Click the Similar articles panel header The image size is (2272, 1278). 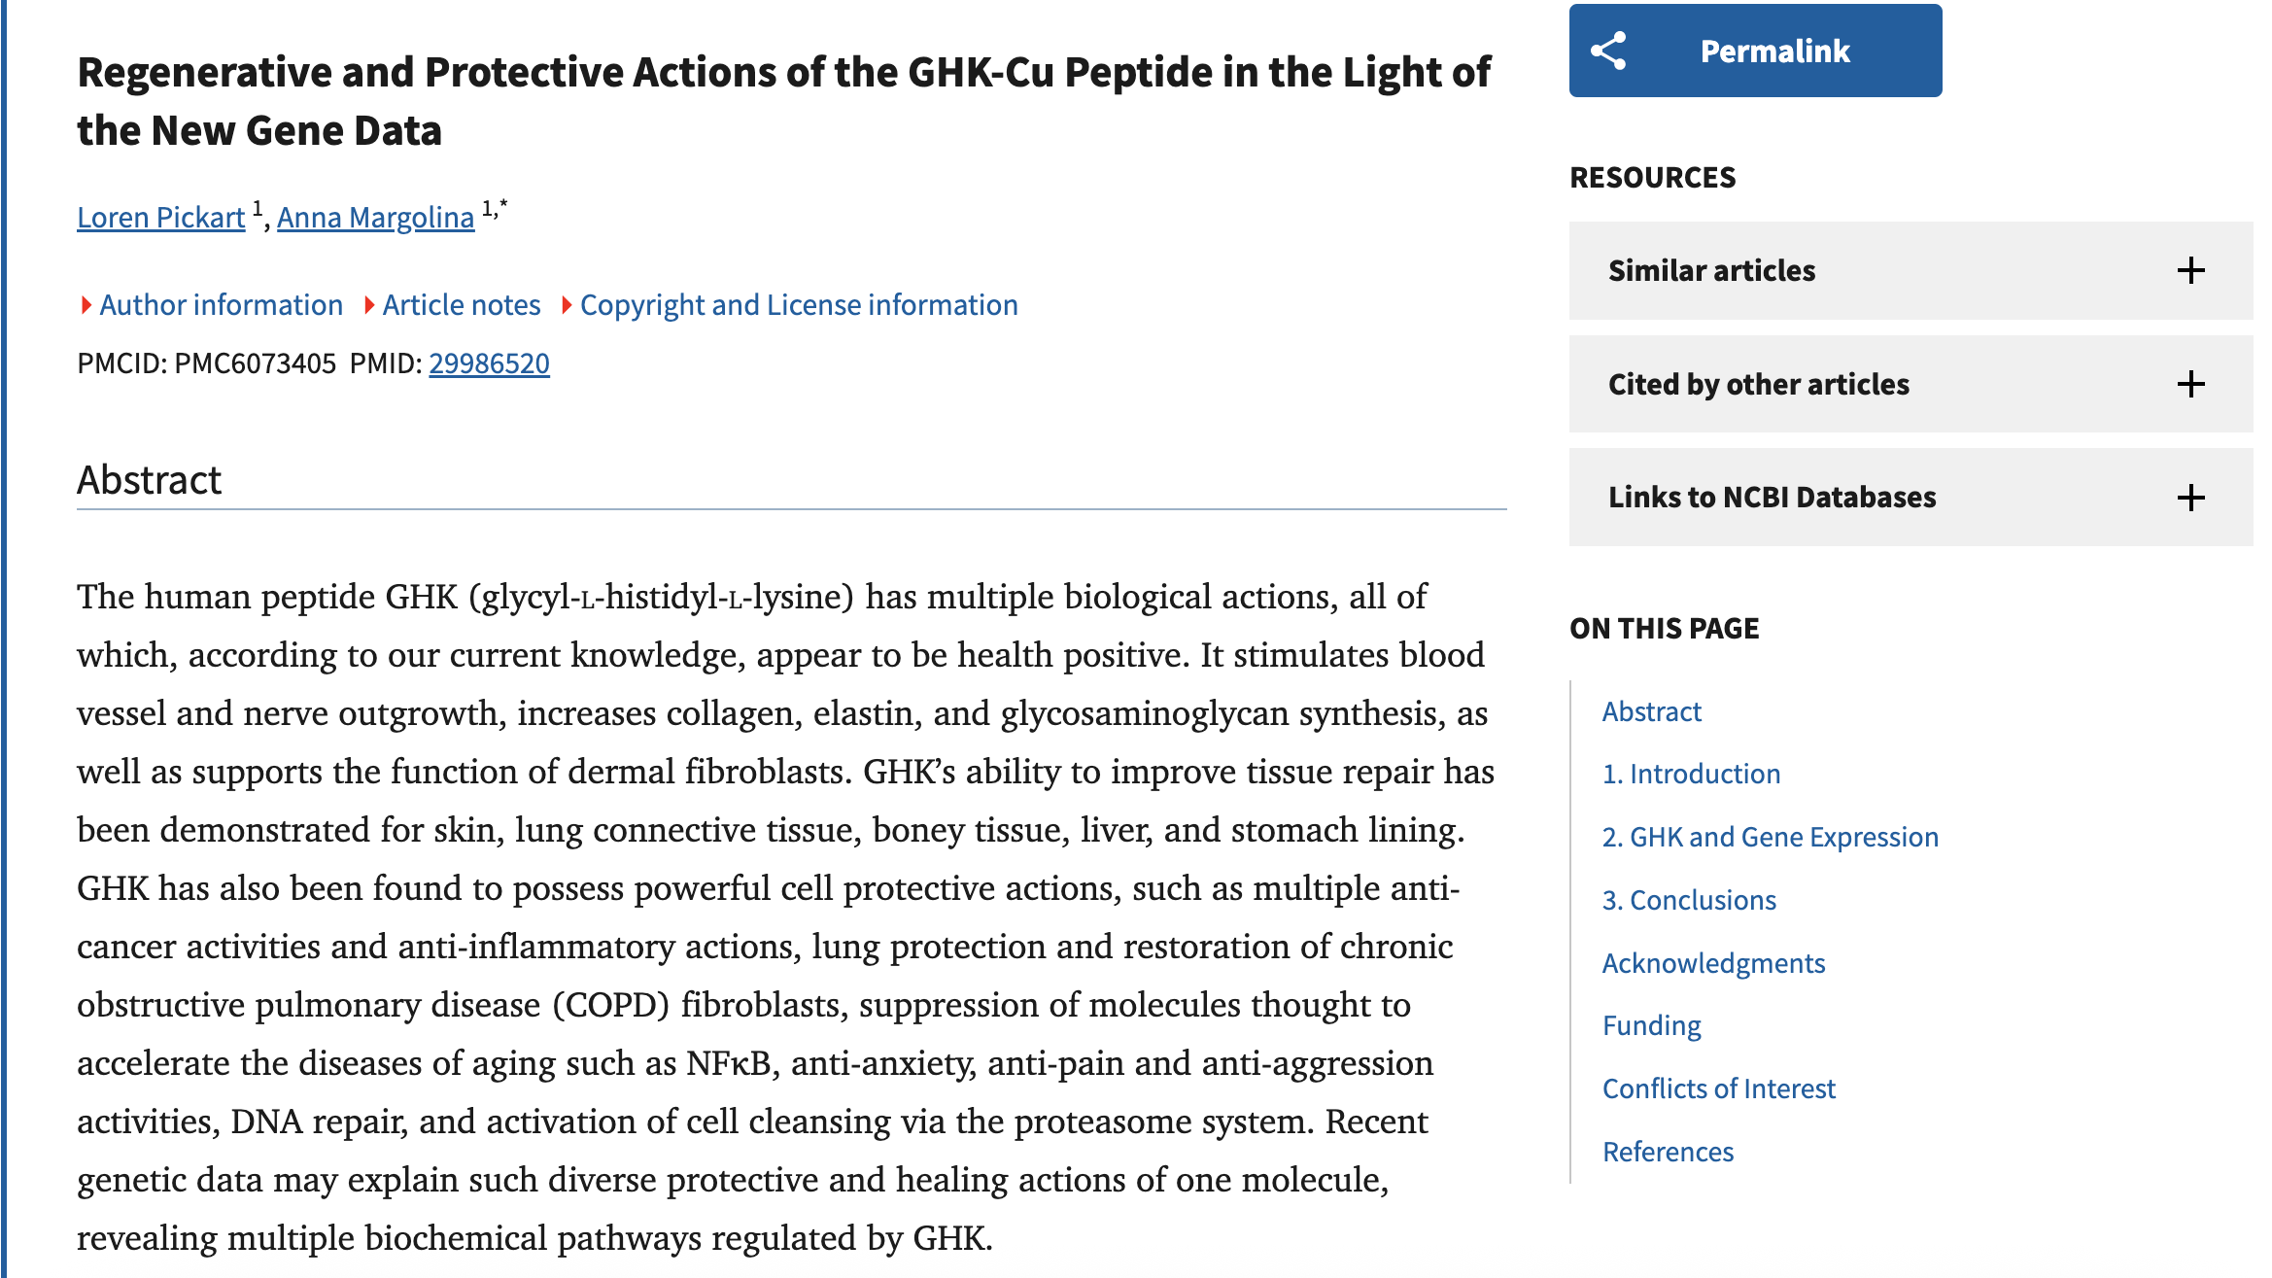pos(1711,270)
